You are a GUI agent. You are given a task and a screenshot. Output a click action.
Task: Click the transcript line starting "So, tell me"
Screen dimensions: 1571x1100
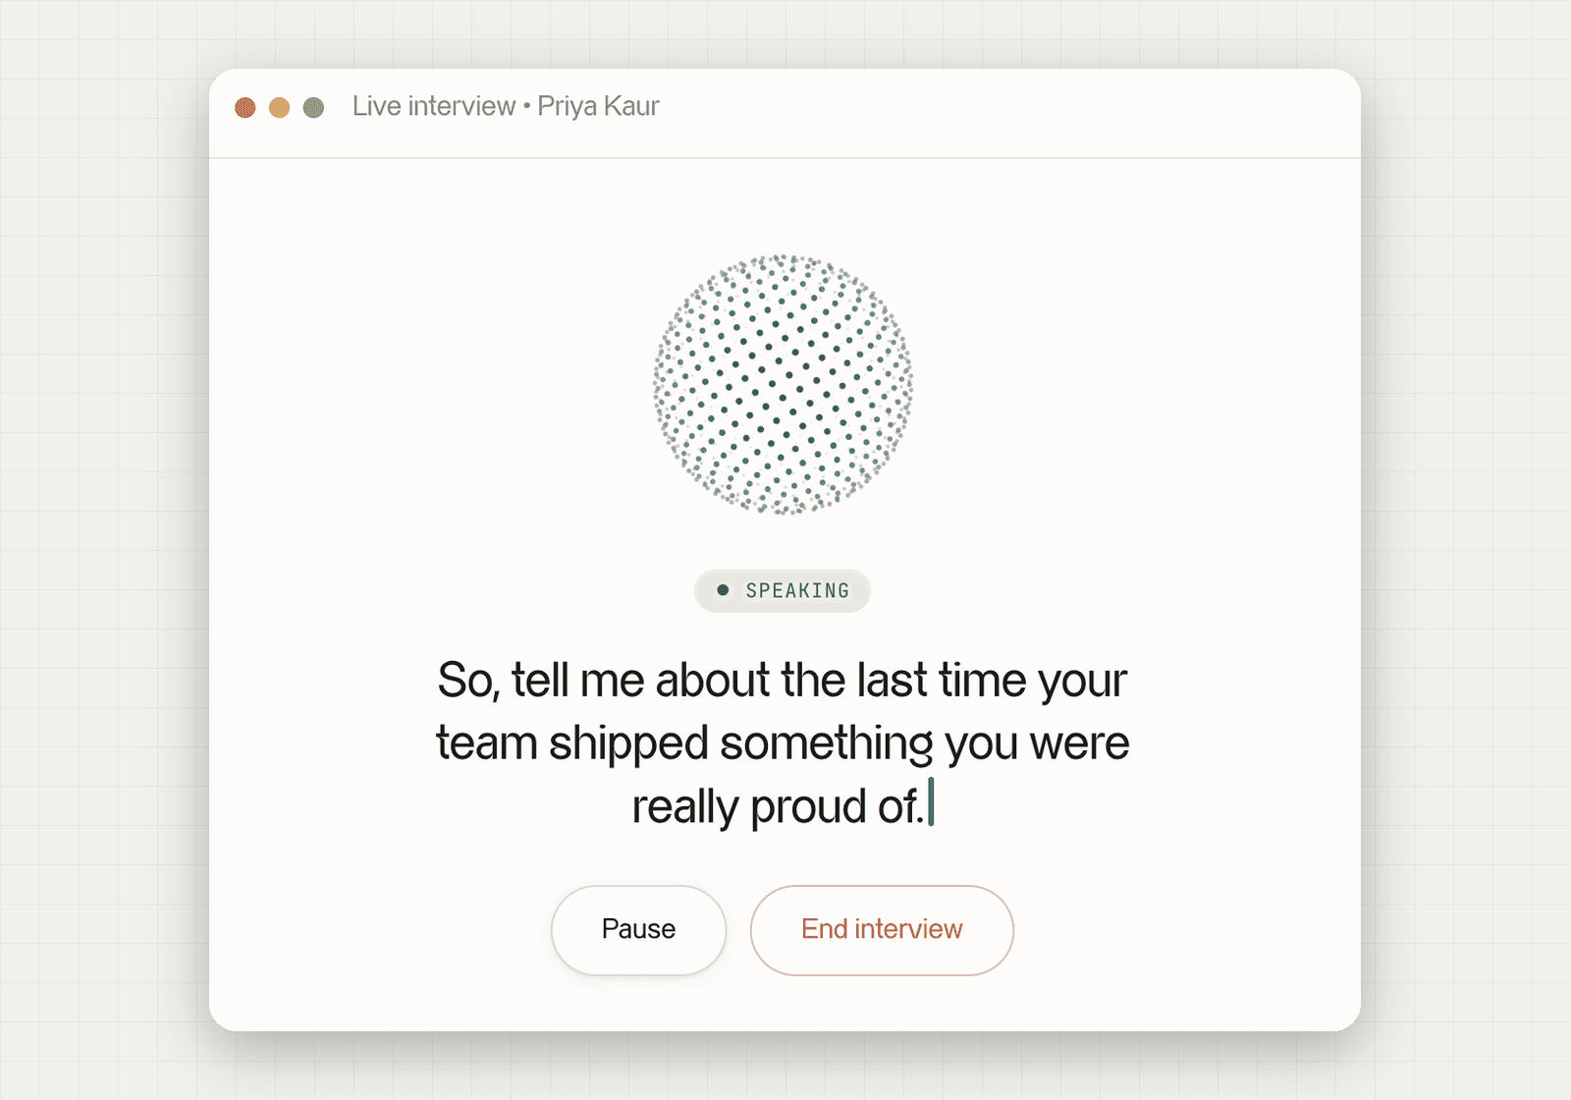[783, 681]
